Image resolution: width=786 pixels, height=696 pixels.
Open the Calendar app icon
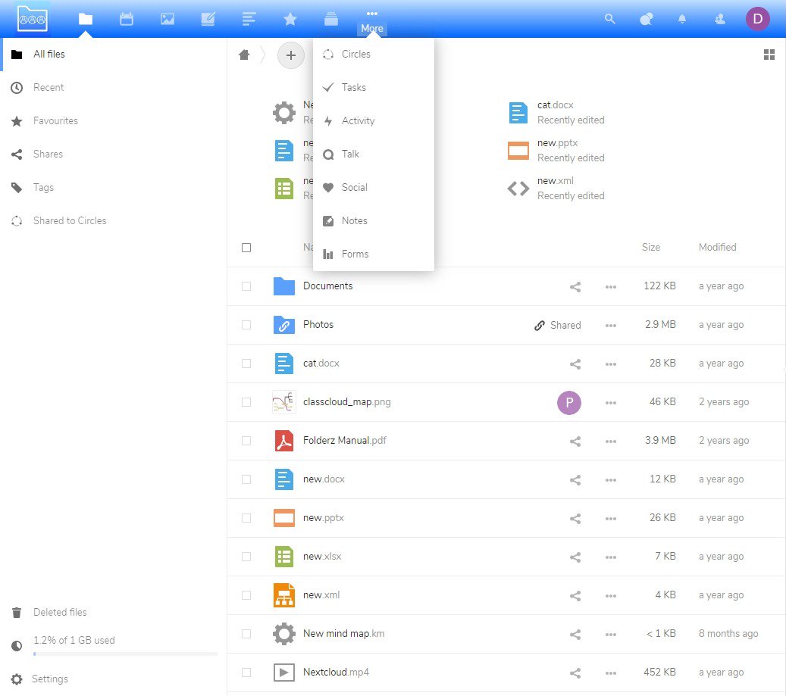[x=127, y=20]
